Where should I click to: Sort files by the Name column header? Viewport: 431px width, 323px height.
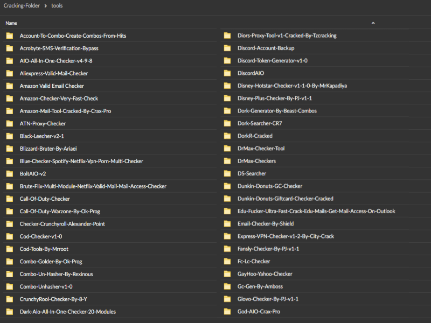pos(11,23)
